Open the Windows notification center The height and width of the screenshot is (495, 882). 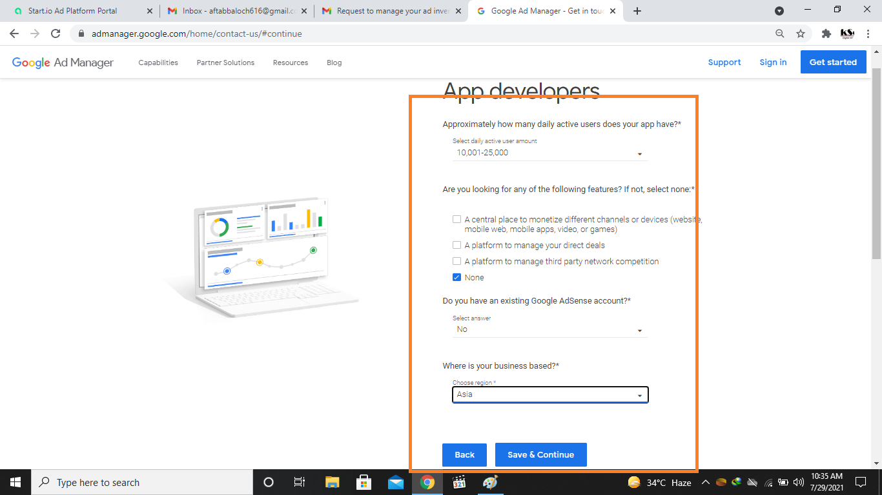point(860,482)
